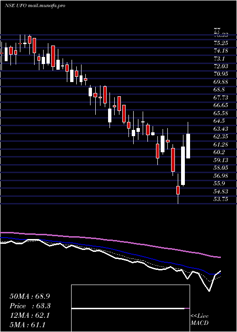Select the 69.88 price axis label

(221, 82)
